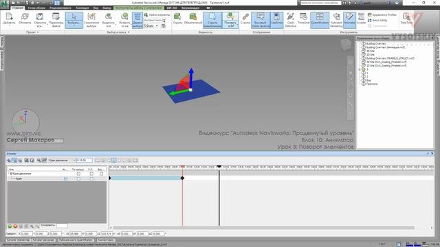Open the Рецензирование ribbon tab

click(60, 8)
